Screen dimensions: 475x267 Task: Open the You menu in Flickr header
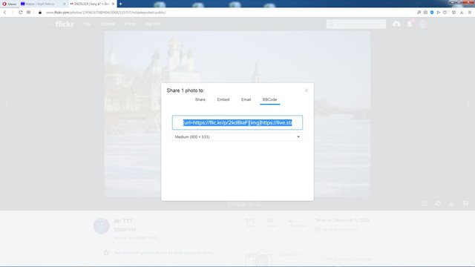(88, 24)
